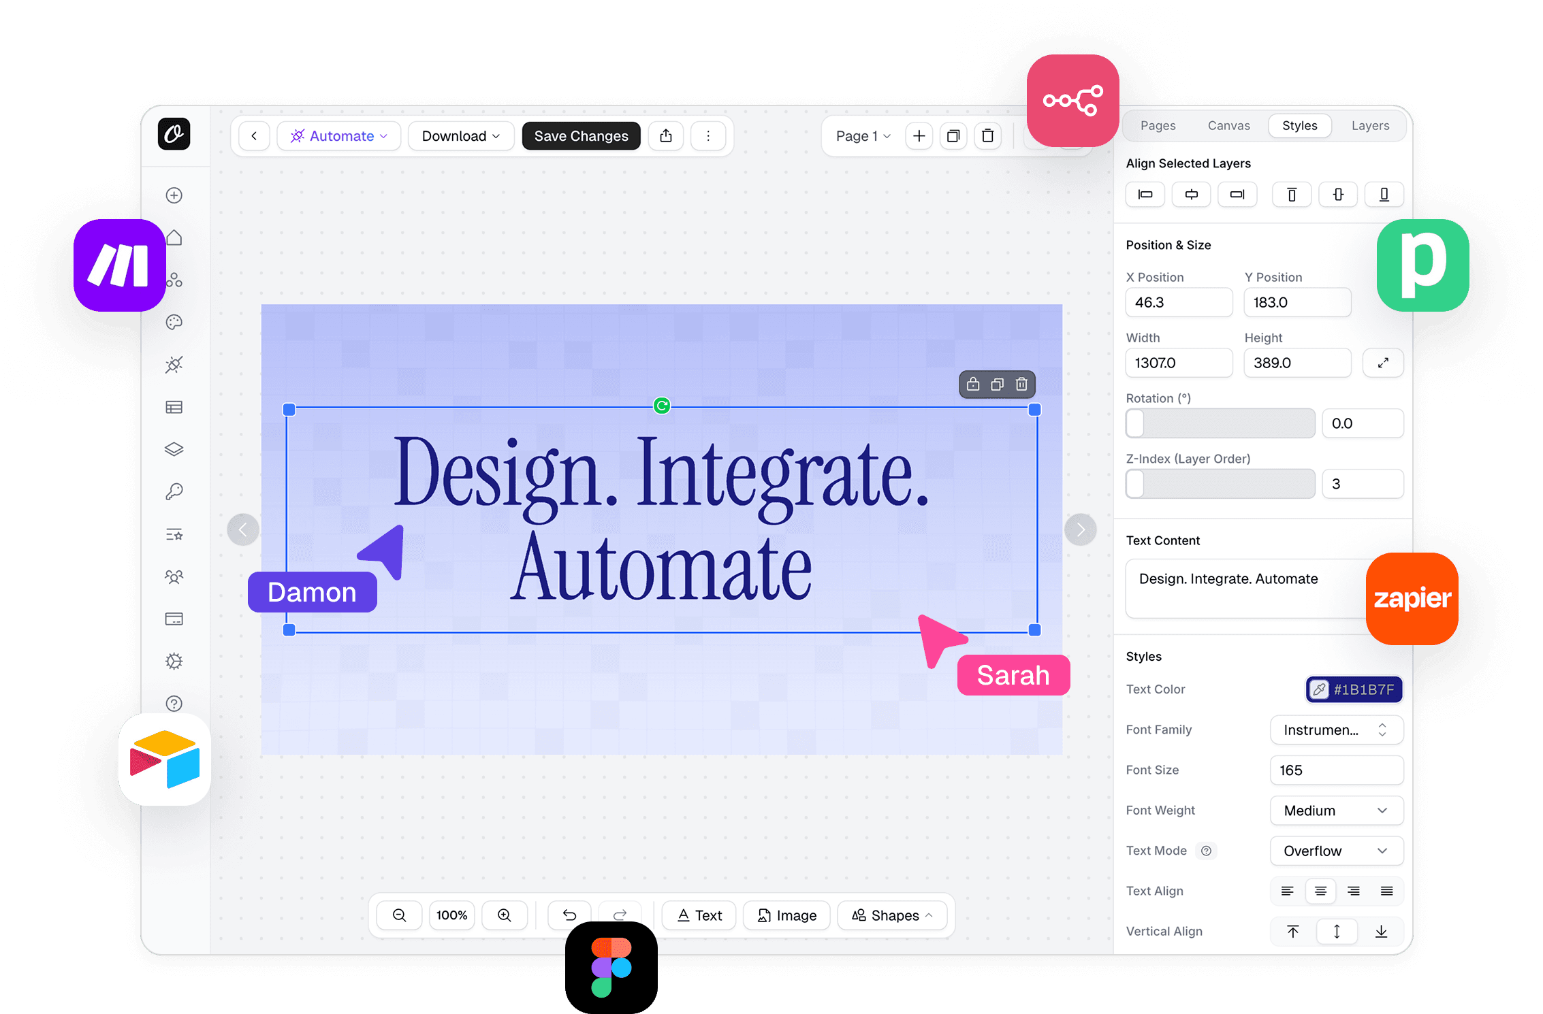Click the Font Size input field
The image size is (1543, 1014).
tap(1336, 770)
